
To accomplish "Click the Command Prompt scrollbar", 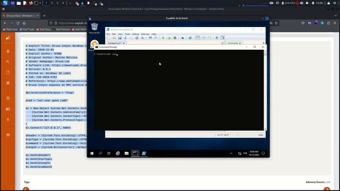I will tap(265, 90).
